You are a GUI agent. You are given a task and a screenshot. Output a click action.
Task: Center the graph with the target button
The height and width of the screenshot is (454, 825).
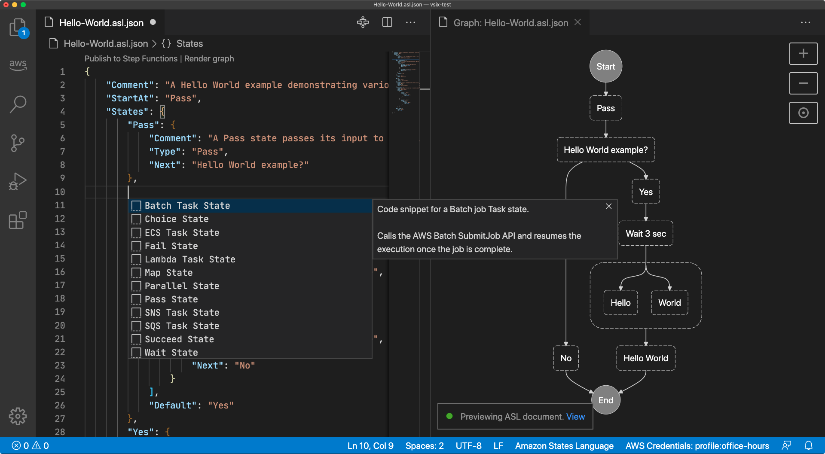click(x=803, y=113)
